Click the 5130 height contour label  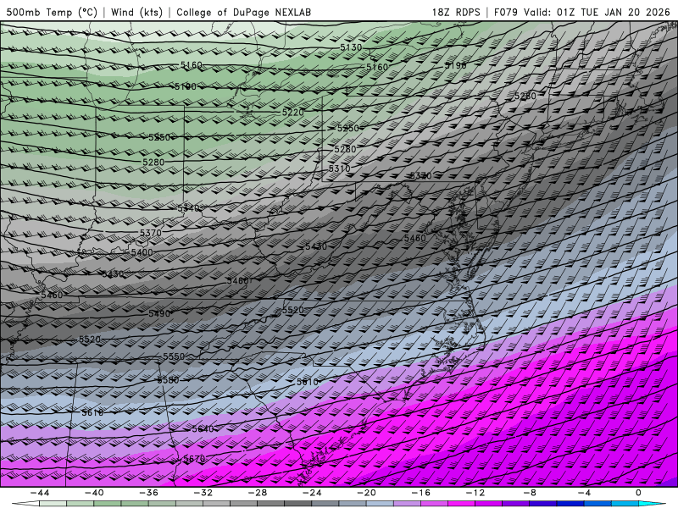pyautogui.click(x=351, y=47)
